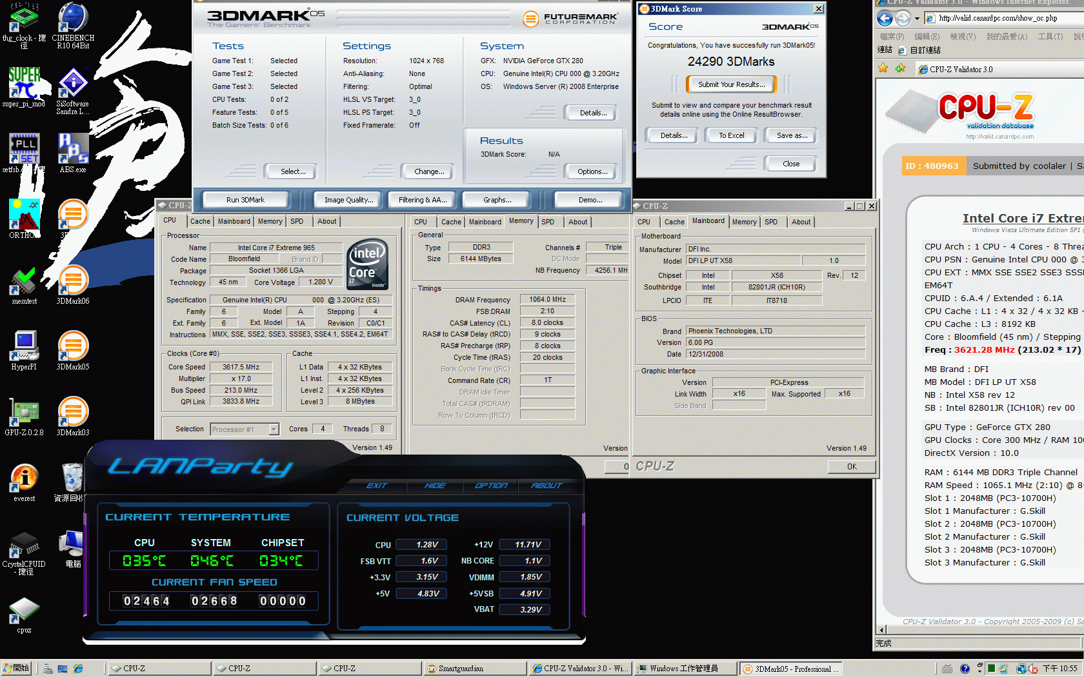
Task: Switch to the Cache tab in left CPU-Z
Action: 200,221
